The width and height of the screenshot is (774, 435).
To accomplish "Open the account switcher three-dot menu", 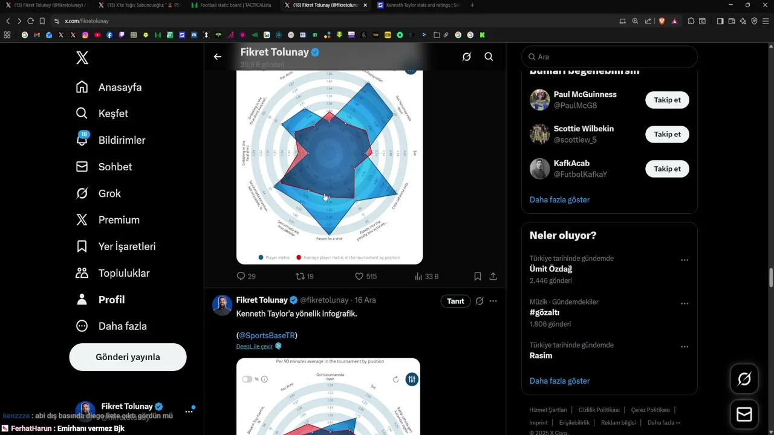I will pos(189,411).
